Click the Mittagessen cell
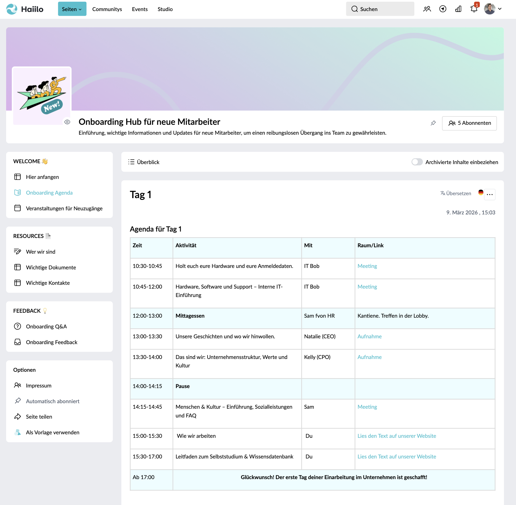The width and height of the screenshot is (516, 505). (237, 318)
